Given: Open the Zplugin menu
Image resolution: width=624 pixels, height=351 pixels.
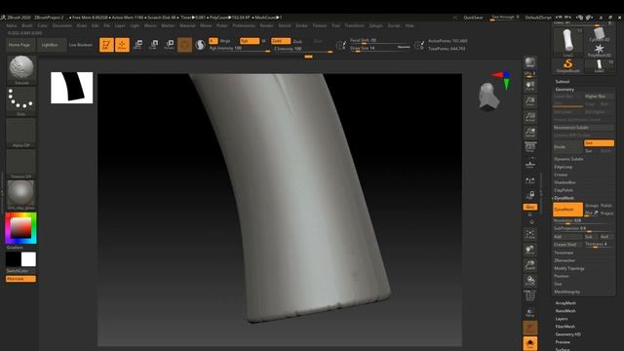Looking at the screenshot, I should tap(375, 25).
